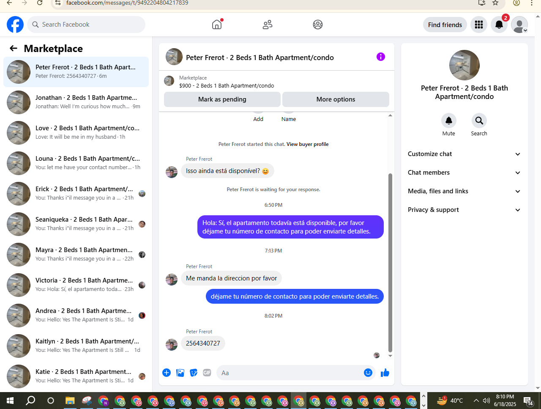Open the emoji picker in message box

pyautogui.click(x=368, y=373)
